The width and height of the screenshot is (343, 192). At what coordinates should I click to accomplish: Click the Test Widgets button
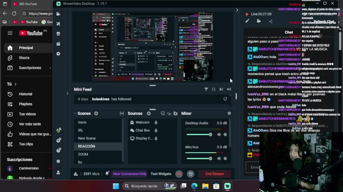pos(161,174)
